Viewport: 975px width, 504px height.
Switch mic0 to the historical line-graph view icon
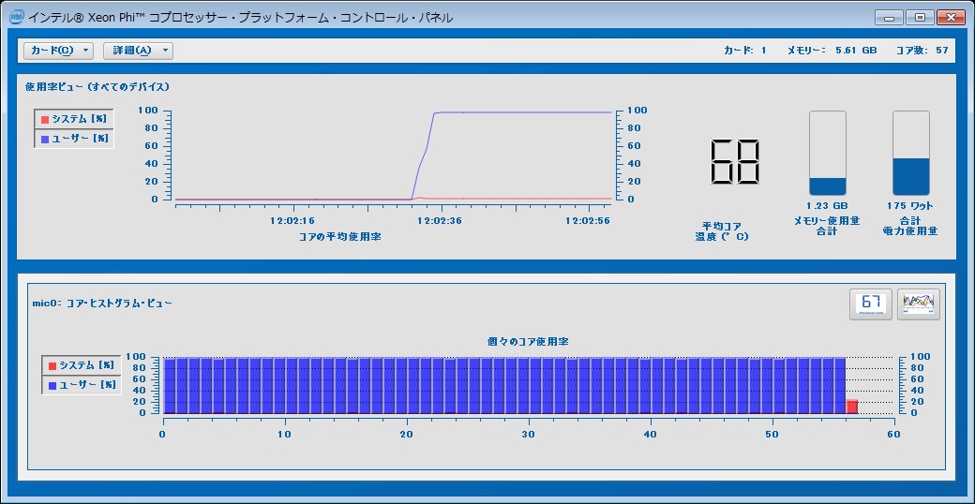tap(919, 304)
